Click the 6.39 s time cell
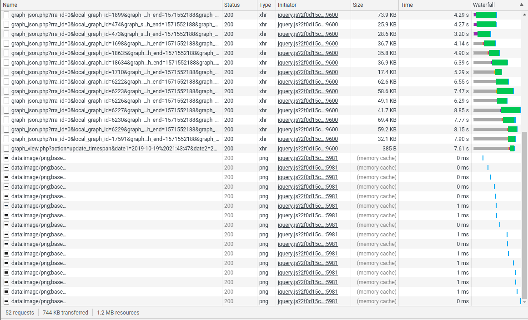Image resolution: width=528 pixels, height=320 pixels. 461,63
